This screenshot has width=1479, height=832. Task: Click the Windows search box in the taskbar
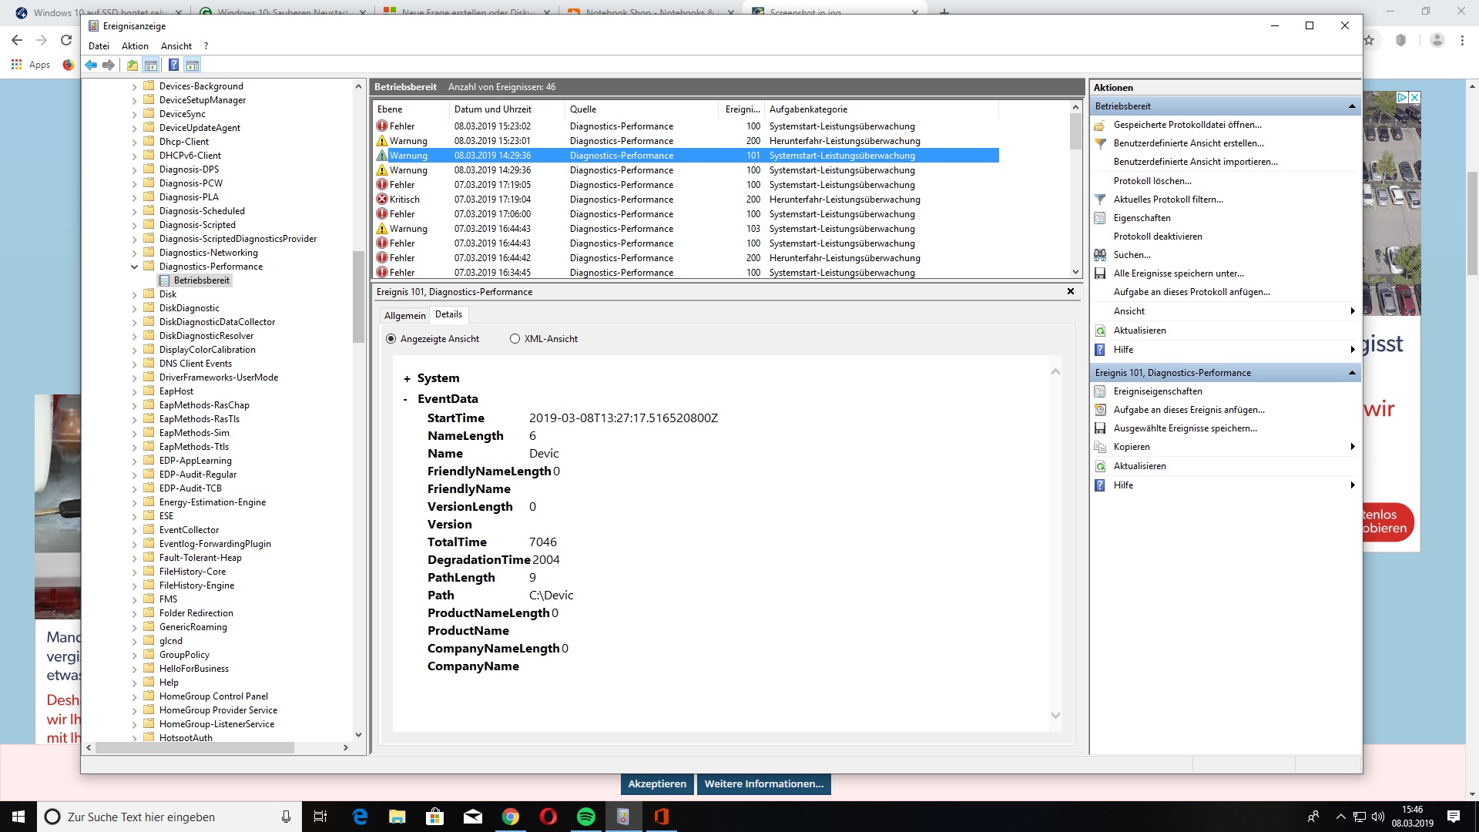[x=168, y=817]
